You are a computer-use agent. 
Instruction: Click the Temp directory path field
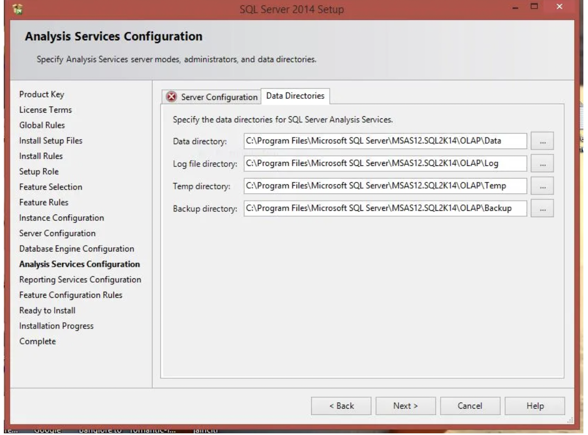tap(385, 186)
